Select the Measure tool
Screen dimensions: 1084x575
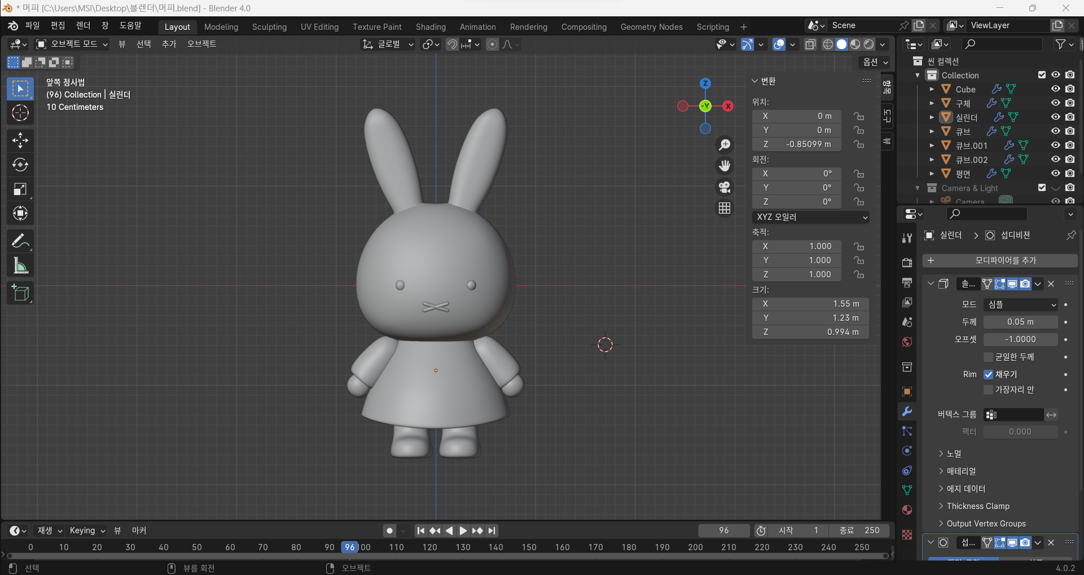20,266
